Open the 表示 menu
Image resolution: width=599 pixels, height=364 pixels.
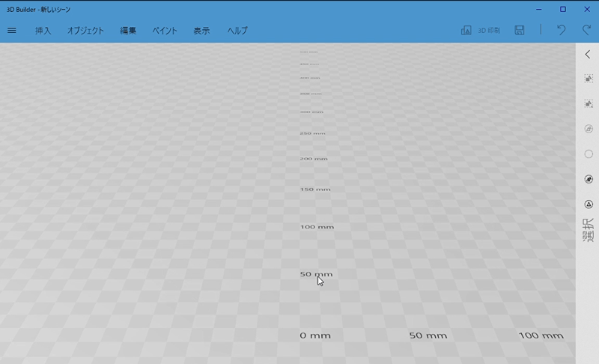click(201, 31)
